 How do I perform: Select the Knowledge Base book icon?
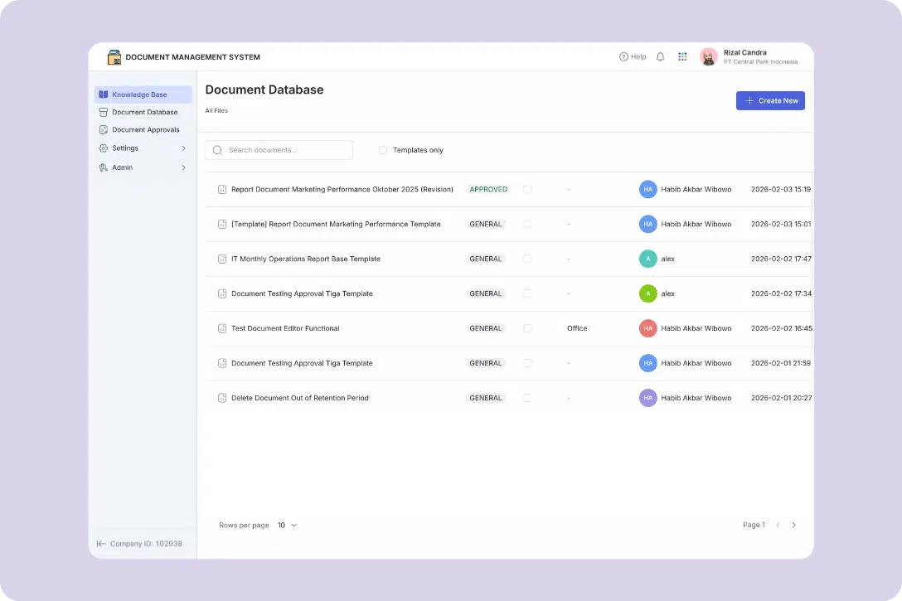[x=103, y=94]
